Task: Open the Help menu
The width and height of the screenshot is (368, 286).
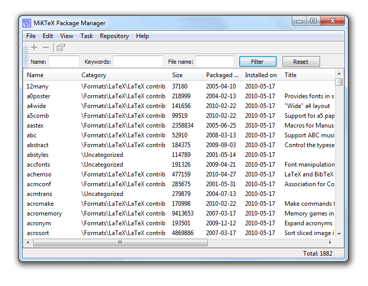Action: click(142, 36)
